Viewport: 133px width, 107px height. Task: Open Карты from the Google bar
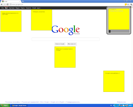click(x=23, y=8)
